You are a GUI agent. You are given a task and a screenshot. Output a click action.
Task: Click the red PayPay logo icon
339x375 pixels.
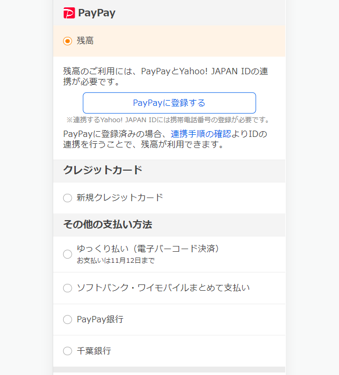coord(69,13)
